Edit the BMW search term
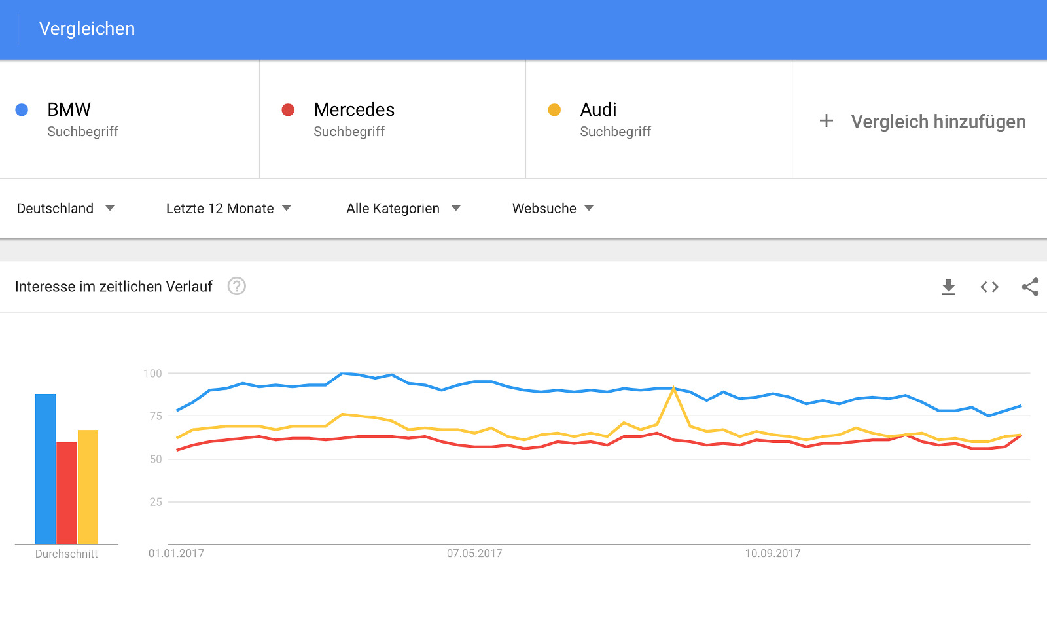1047x621 pixels. point(69,110)
